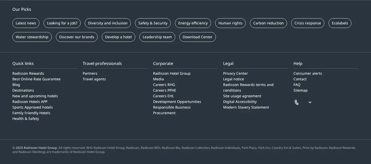
Task: Open the Careers RHG link
Action: (164, 85)
